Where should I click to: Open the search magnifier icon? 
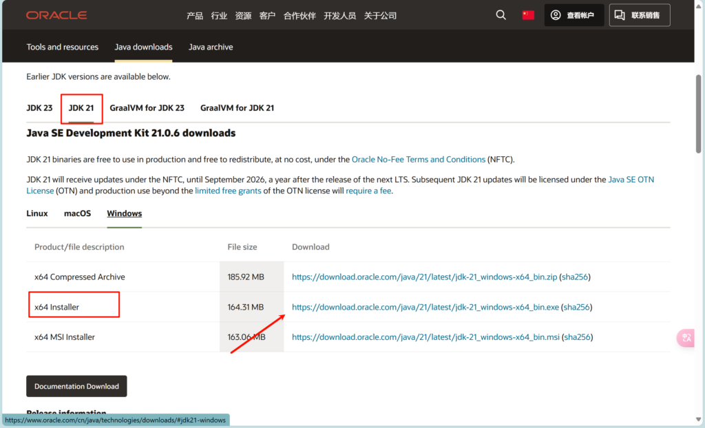click(501, 15)
